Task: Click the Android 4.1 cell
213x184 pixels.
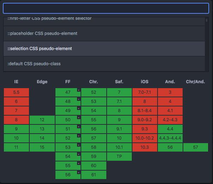Action: pos(170,111)
